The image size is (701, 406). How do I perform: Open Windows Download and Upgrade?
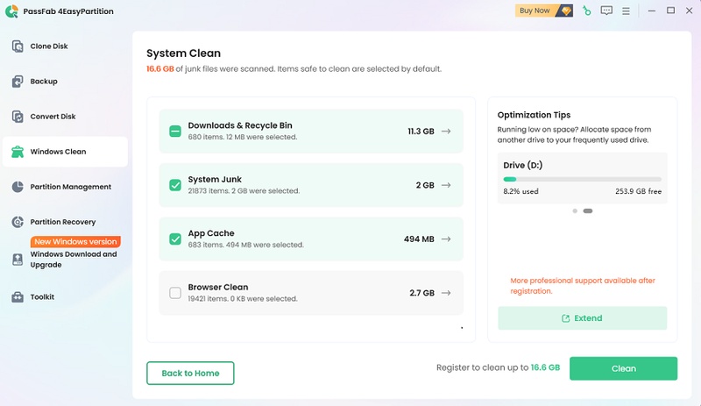[x=65, y=260]
